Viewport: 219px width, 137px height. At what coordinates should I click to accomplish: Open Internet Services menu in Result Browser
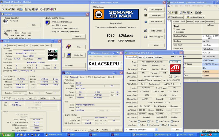[x=198, y=6]
